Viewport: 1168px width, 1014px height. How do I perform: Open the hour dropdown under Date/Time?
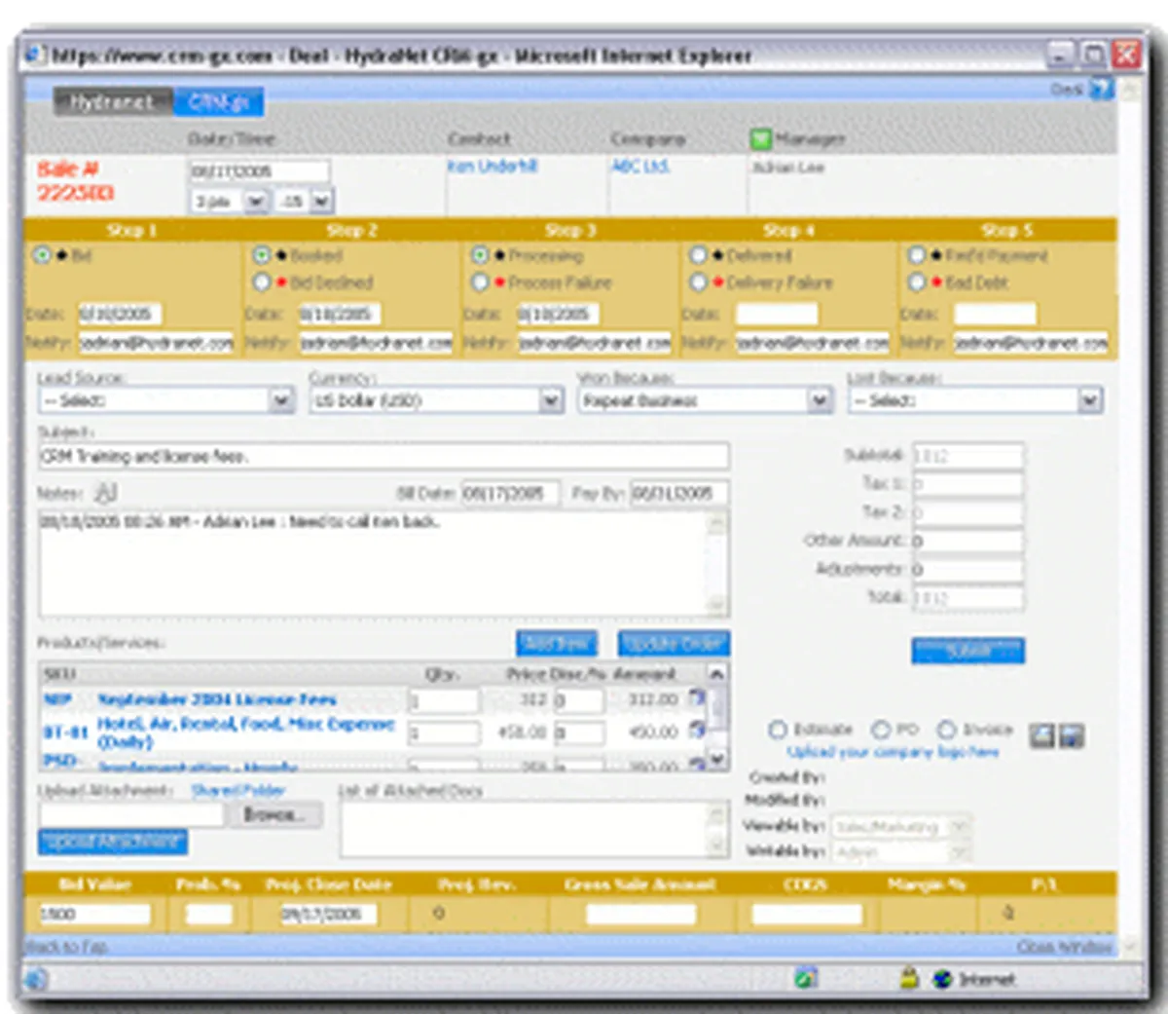click(x=255, y=202)
